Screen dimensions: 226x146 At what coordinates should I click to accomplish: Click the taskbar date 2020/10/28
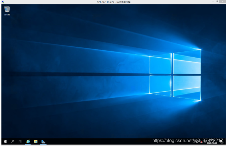pos(212,143)
